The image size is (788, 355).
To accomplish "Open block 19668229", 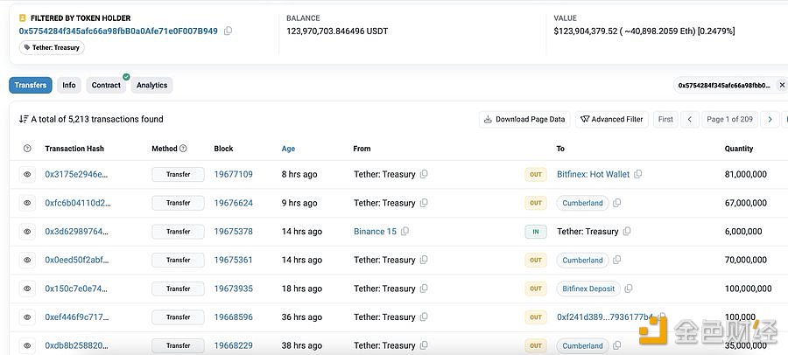I will (233, 346).
